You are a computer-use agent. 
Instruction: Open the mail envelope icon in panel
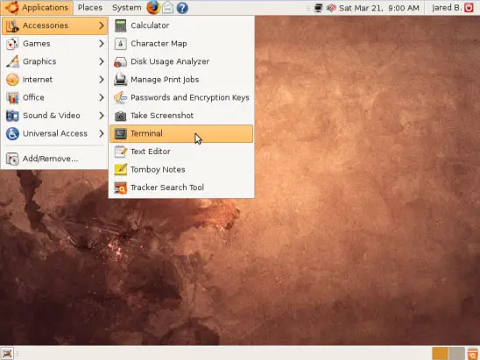pyautogui.click(x=167, y=8)
